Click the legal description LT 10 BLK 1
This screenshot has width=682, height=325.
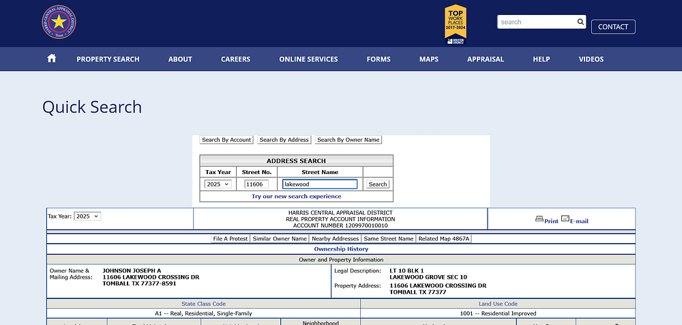[x=406, y=270]
